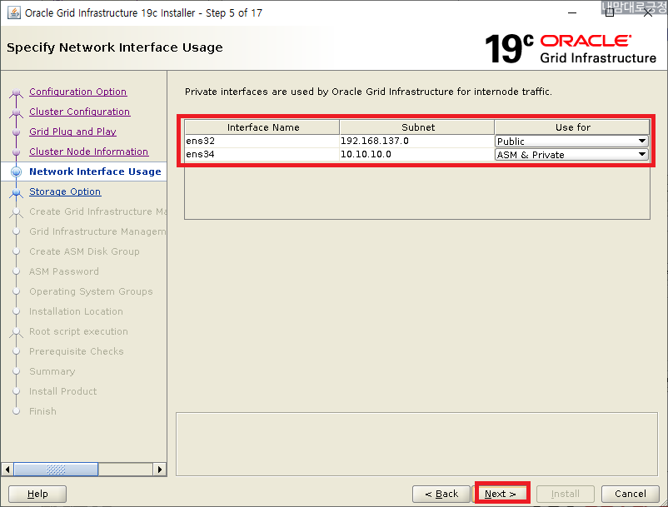Click the Grid Infrastructure Management step

[x=97, y=231]
